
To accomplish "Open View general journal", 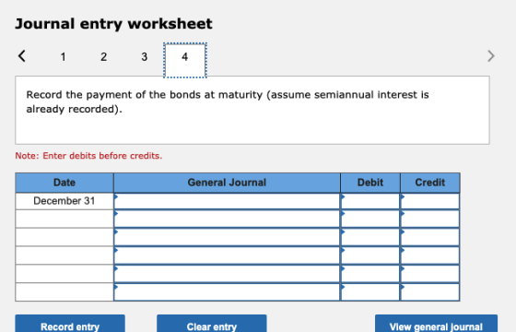I will point(436,324).
